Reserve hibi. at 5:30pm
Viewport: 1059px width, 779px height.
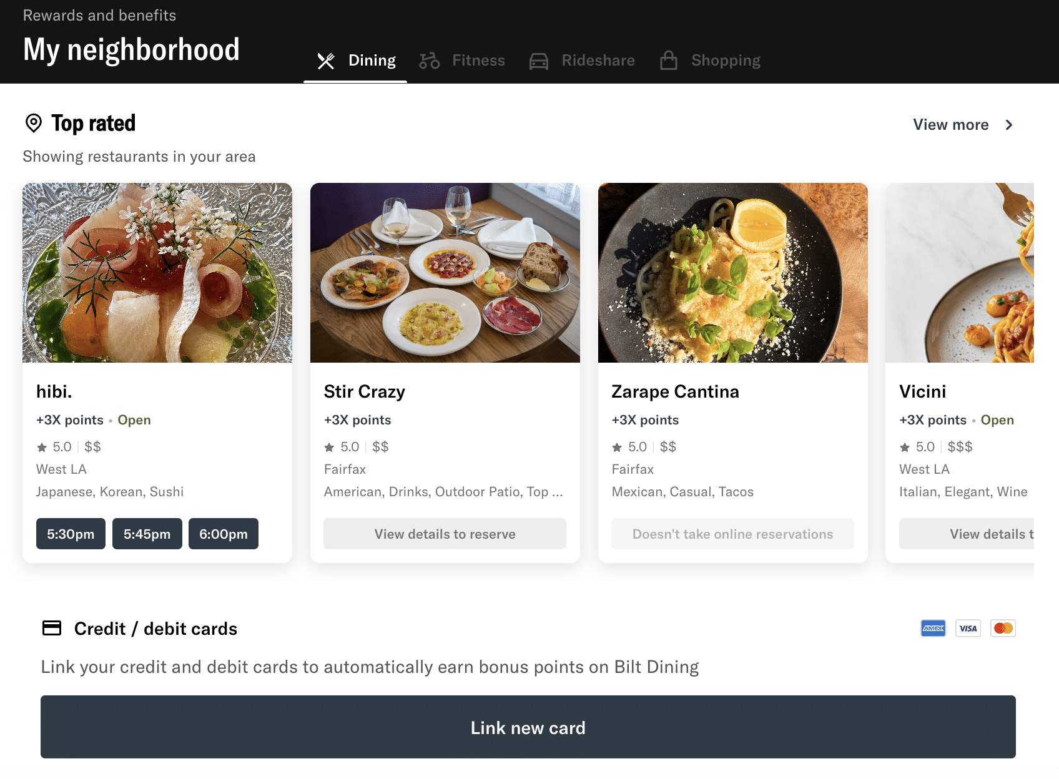coord(71,534)
